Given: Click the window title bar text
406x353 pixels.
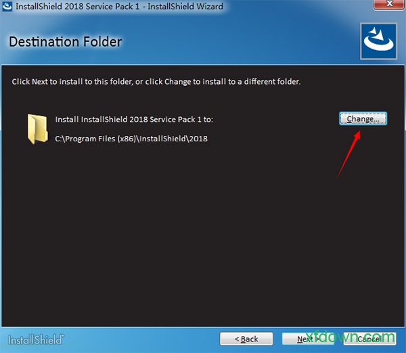Looking at the screenshot, I should 119,6.
